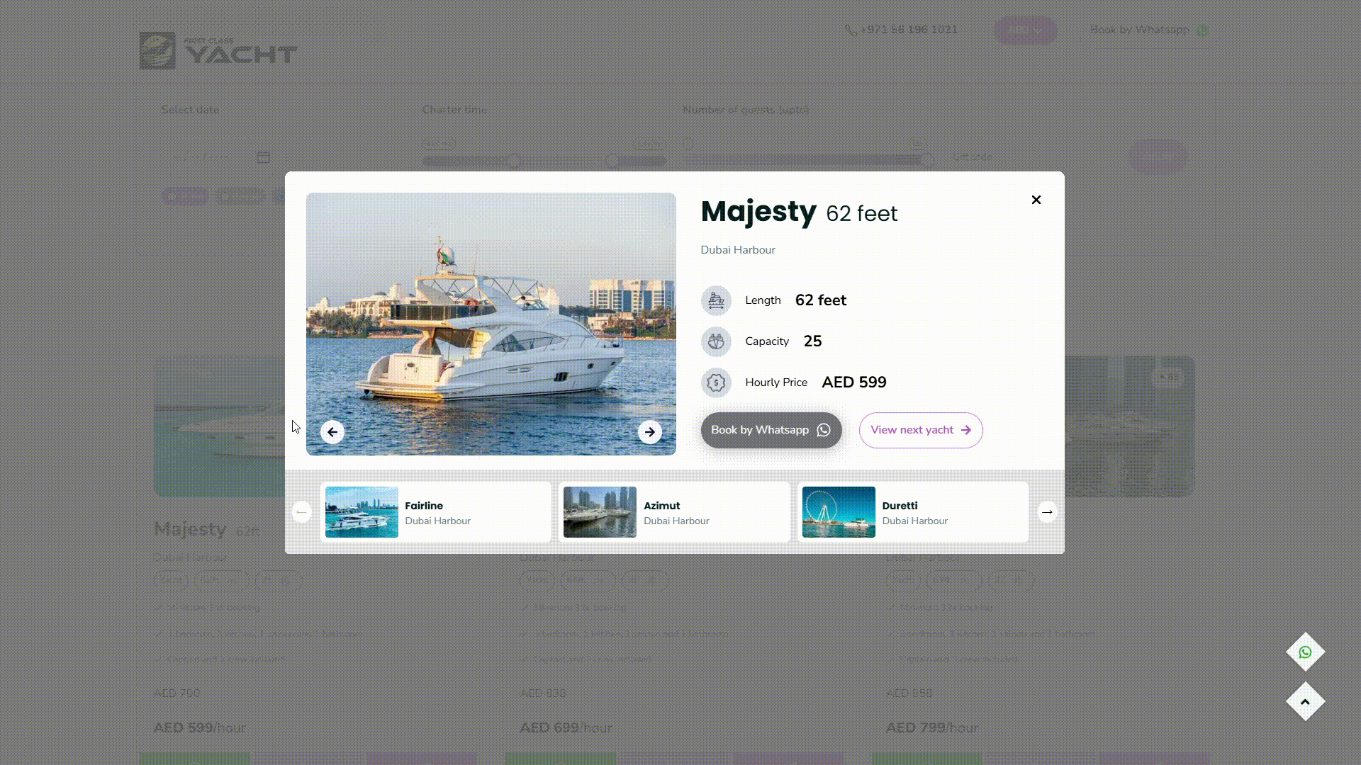Advance the yacht carousel to the right
This screenshot has width=1361, height=765.
tap(1047, 512)
